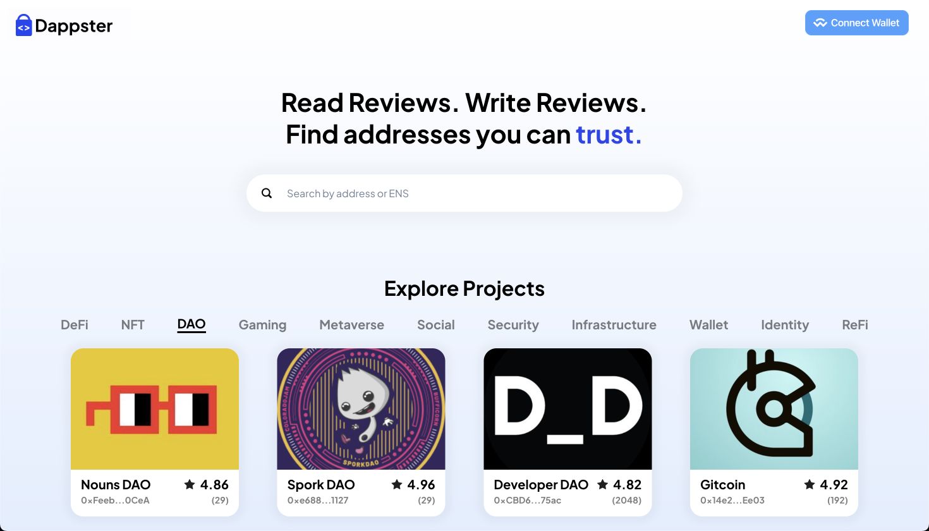Click address 0xCBD6...75ac
The width and height of the screenshot is (929, 531).
click(x=528, y=501)
